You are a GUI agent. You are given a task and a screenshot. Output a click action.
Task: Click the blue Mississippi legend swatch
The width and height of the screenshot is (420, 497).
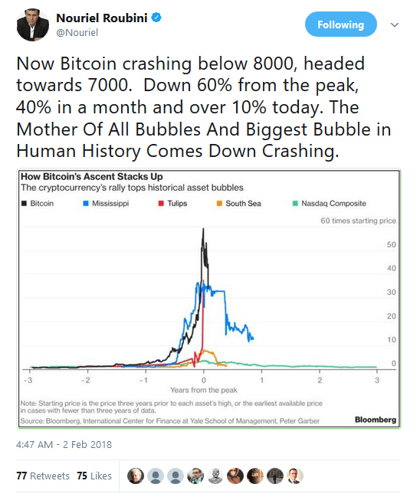[x=86, y=204]
